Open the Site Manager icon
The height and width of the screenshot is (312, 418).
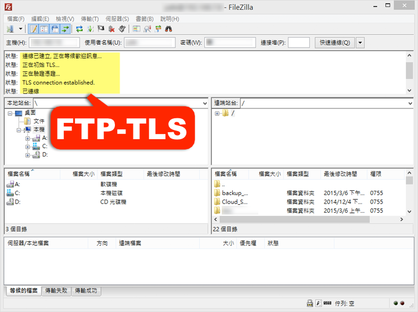coord(10,29)
